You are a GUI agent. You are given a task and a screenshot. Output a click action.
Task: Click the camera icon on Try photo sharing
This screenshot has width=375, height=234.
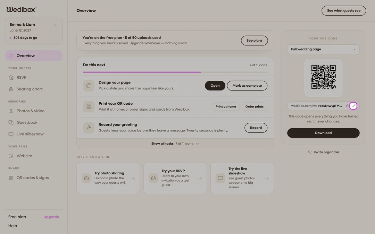(86, 178)
